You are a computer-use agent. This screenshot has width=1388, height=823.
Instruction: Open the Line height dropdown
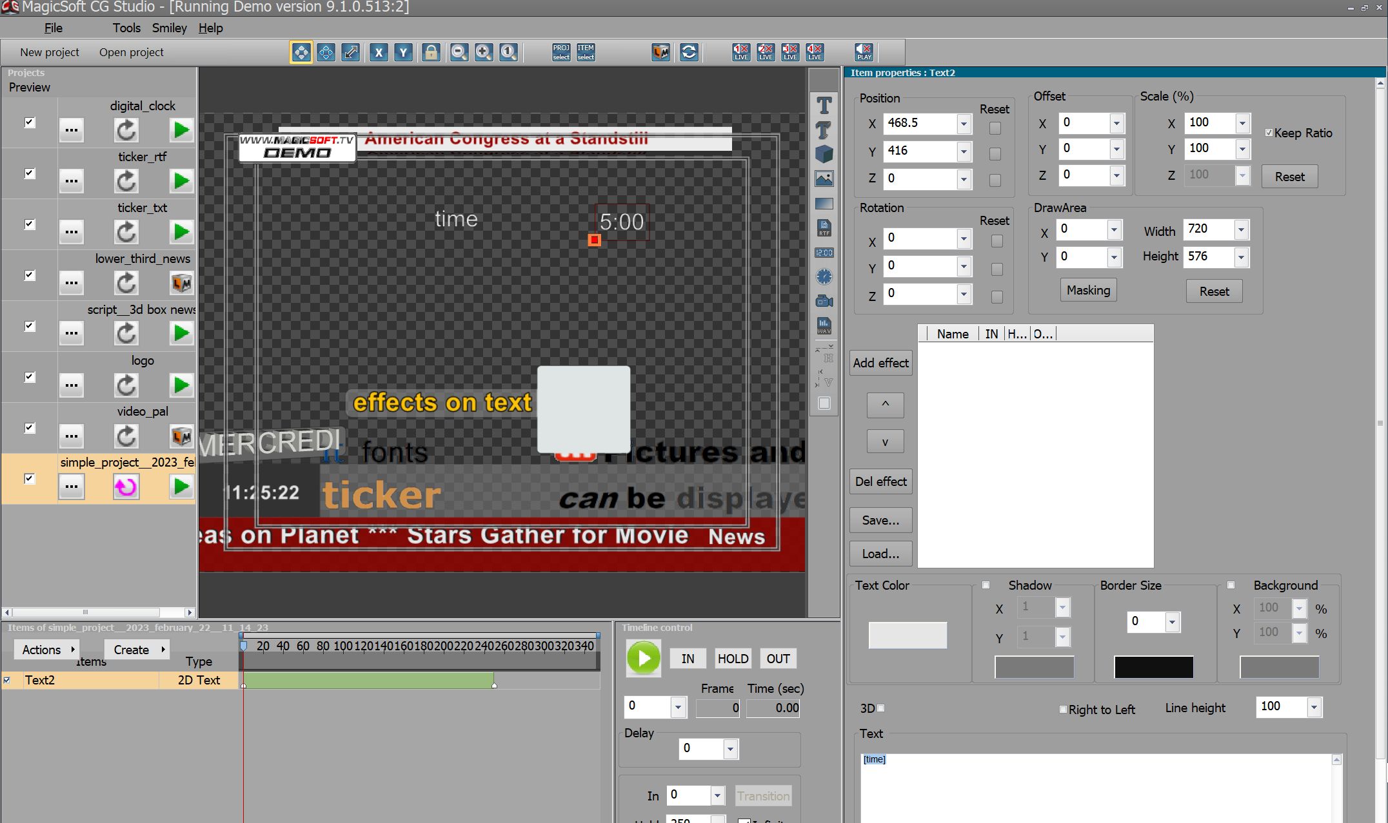pyautogui.click(x=1314, y=707)
